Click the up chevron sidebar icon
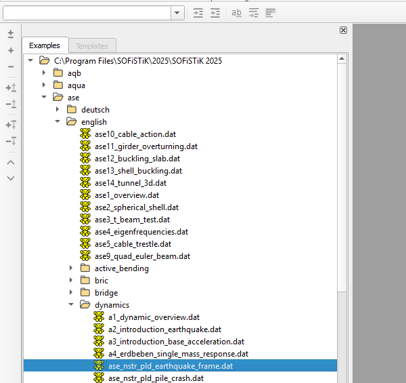The image size is (406, 383). tap(11, 163)
